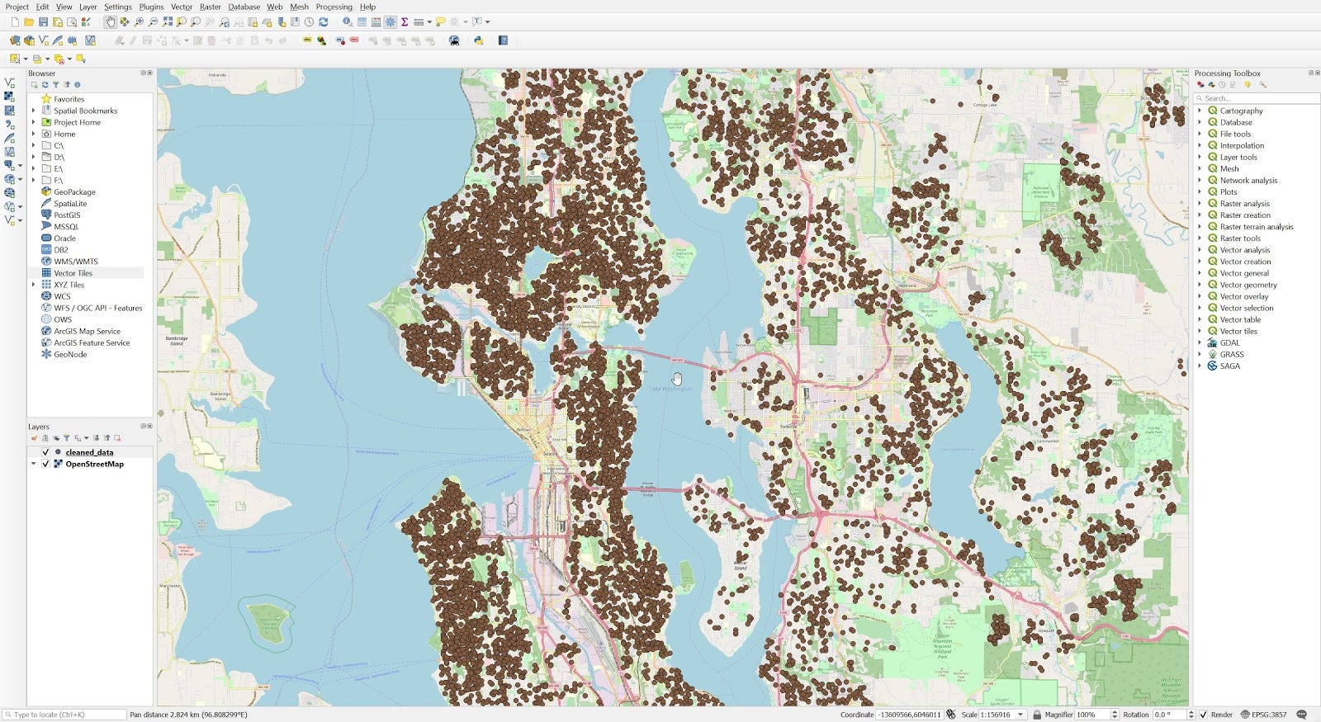Toggle the Processing Toolbox gear icon
The width and height of the screenshot is (1321, 722).
(391, 22)
